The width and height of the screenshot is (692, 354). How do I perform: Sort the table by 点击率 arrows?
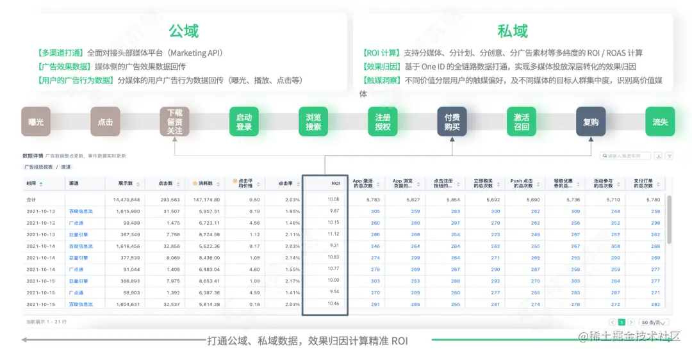[x=299, y=184]
